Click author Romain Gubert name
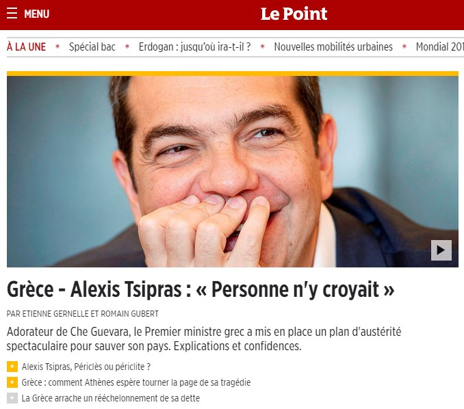 pyautogui.click(x=129, y=314)
